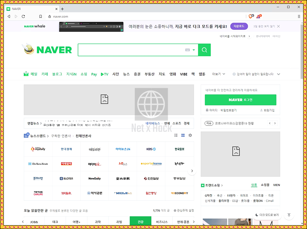307x229 pixels.
Task: Open the sportalkorea press logo
Action: click(x=151, y=164)
